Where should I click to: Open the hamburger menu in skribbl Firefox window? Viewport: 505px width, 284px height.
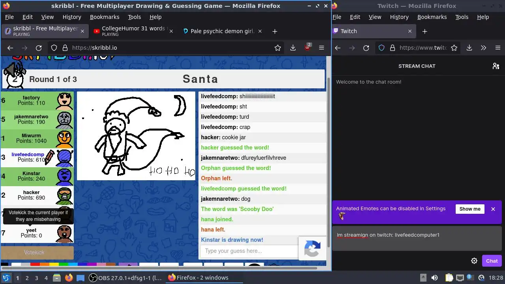click(x=322, y=48)
